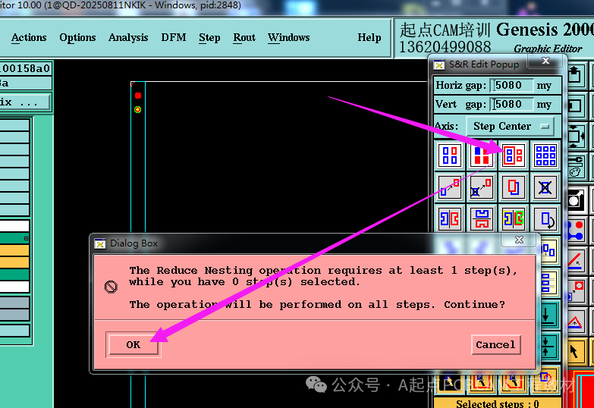The width and height of the screenshot is (594, 408).
Task: Click the 'Selected steps : 0' status text
Action: click(x=498, y=404)
